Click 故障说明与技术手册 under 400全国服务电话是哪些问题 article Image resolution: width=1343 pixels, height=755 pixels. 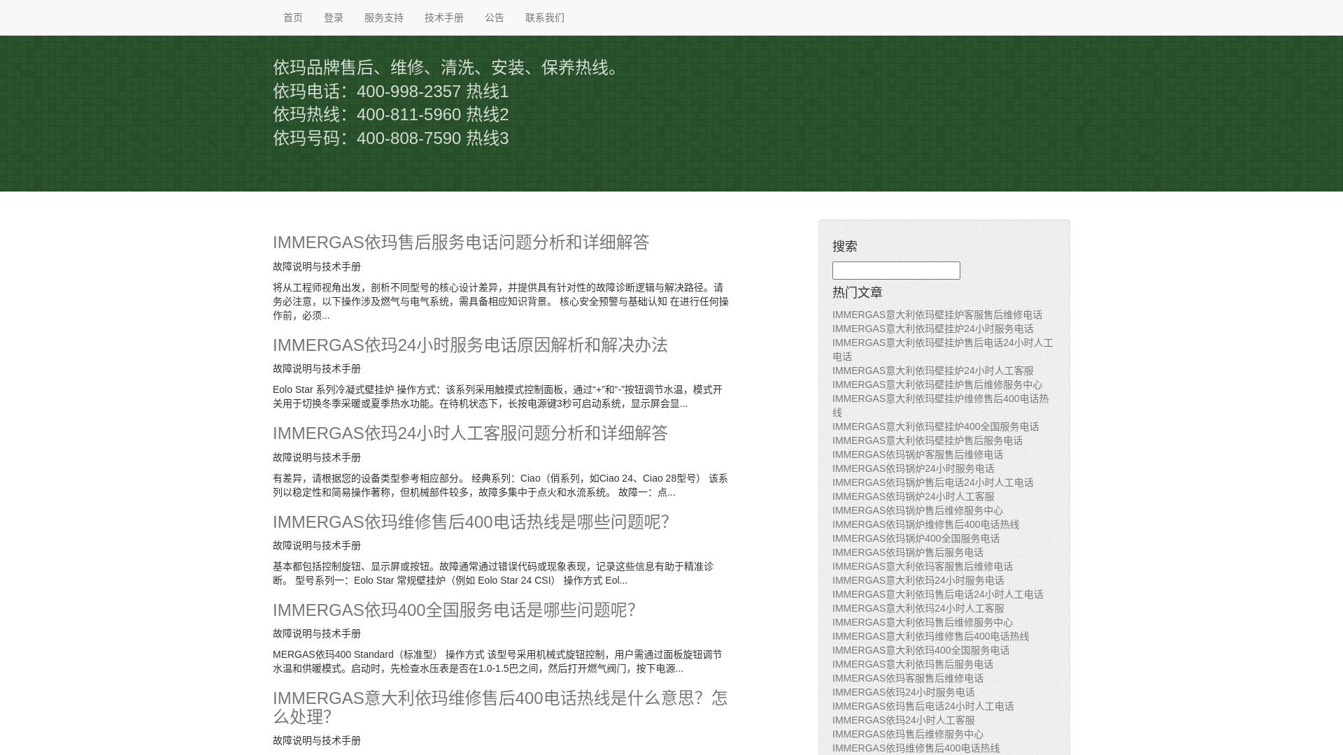tap(317, 633)
